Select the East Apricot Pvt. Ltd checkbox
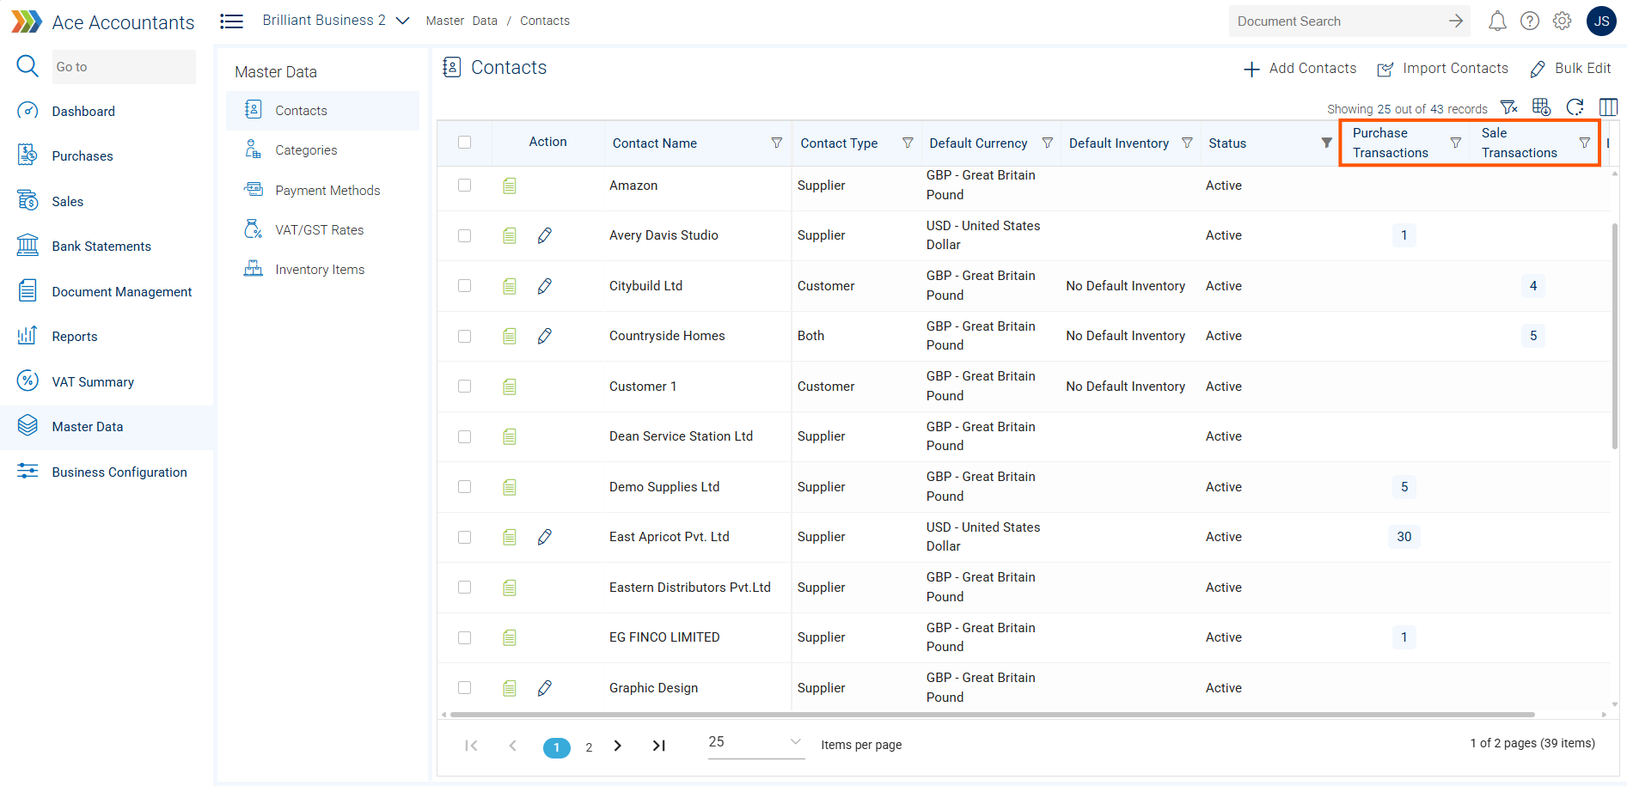Image resolution: width=1627 pixels, height=792 pixels. [x=465, y=537]
